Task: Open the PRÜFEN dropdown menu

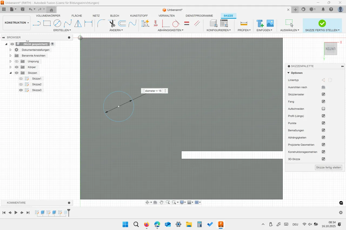Action: [244, 30]
